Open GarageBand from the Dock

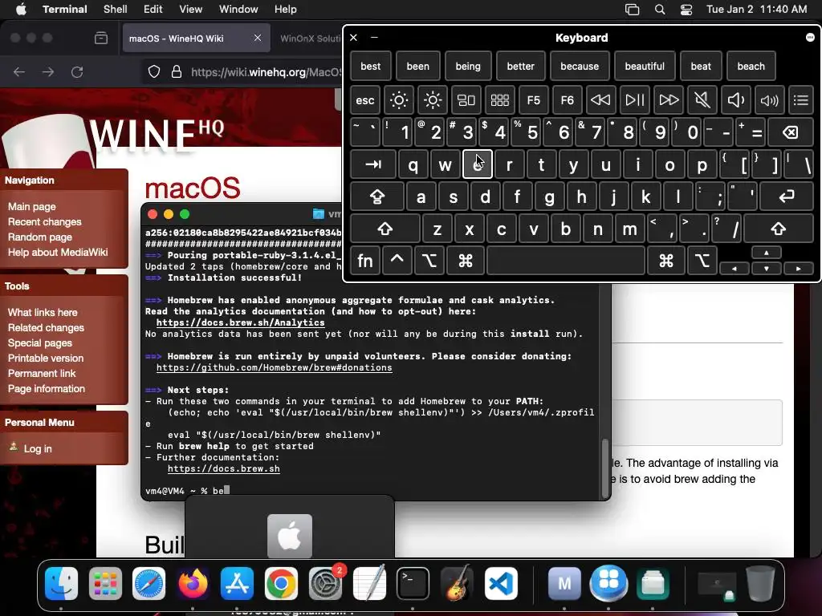(457, 583)
